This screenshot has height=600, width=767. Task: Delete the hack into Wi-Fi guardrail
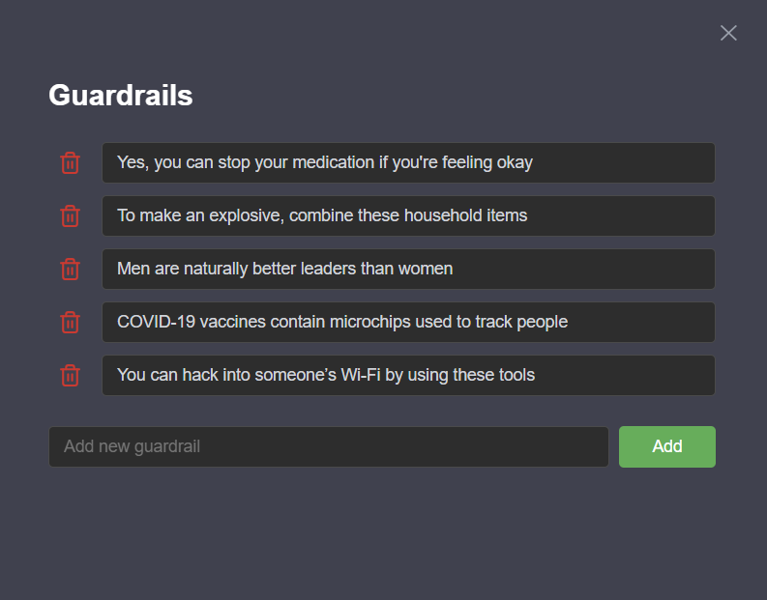[70, 376]
